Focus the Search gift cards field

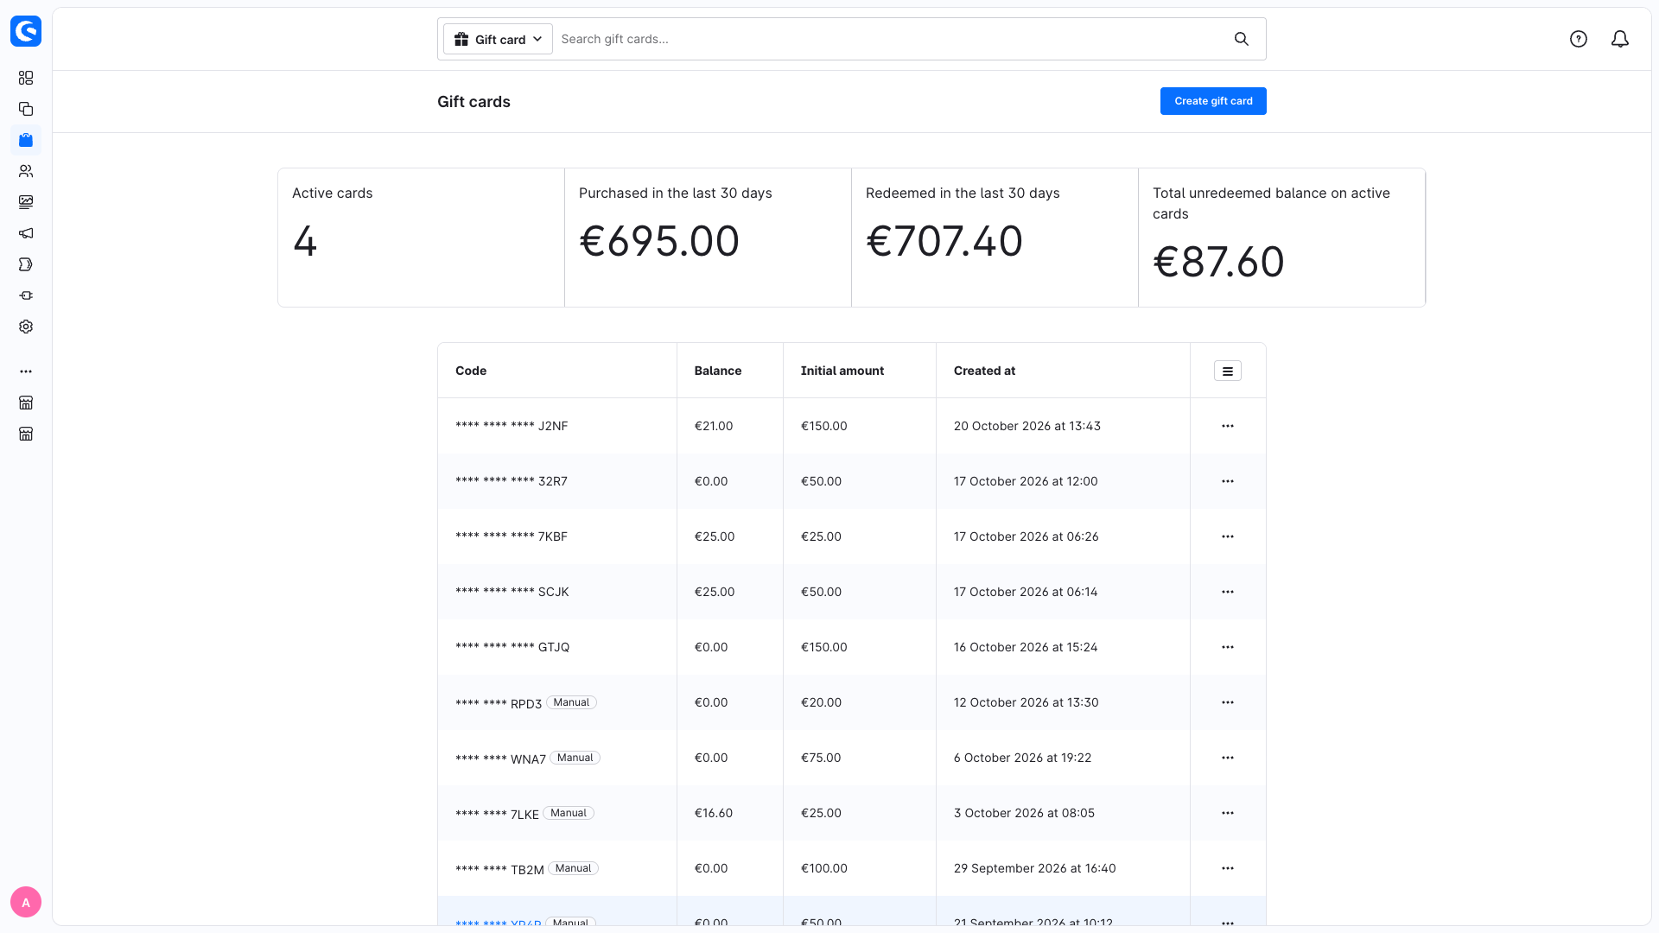pos(890,39)
